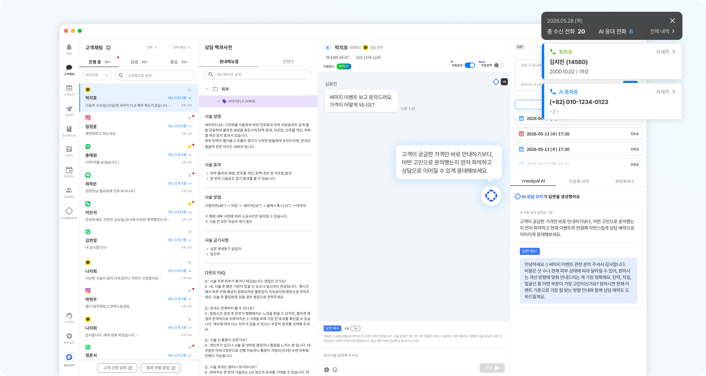
Task: Click the emoji smiley icon in message box
Action: 335,370
